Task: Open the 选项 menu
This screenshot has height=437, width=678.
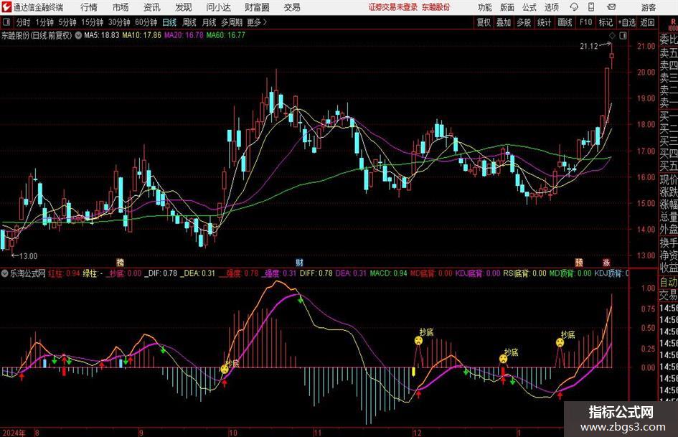Action: pos(551,7)
